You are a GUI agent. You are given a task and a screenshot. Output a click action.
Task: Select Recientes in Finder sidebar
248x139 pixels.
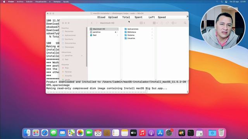69,31
